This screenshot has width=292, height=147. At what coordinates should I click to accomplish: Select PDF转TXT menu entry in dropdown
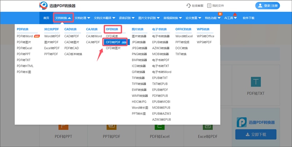tap(23, 60)
